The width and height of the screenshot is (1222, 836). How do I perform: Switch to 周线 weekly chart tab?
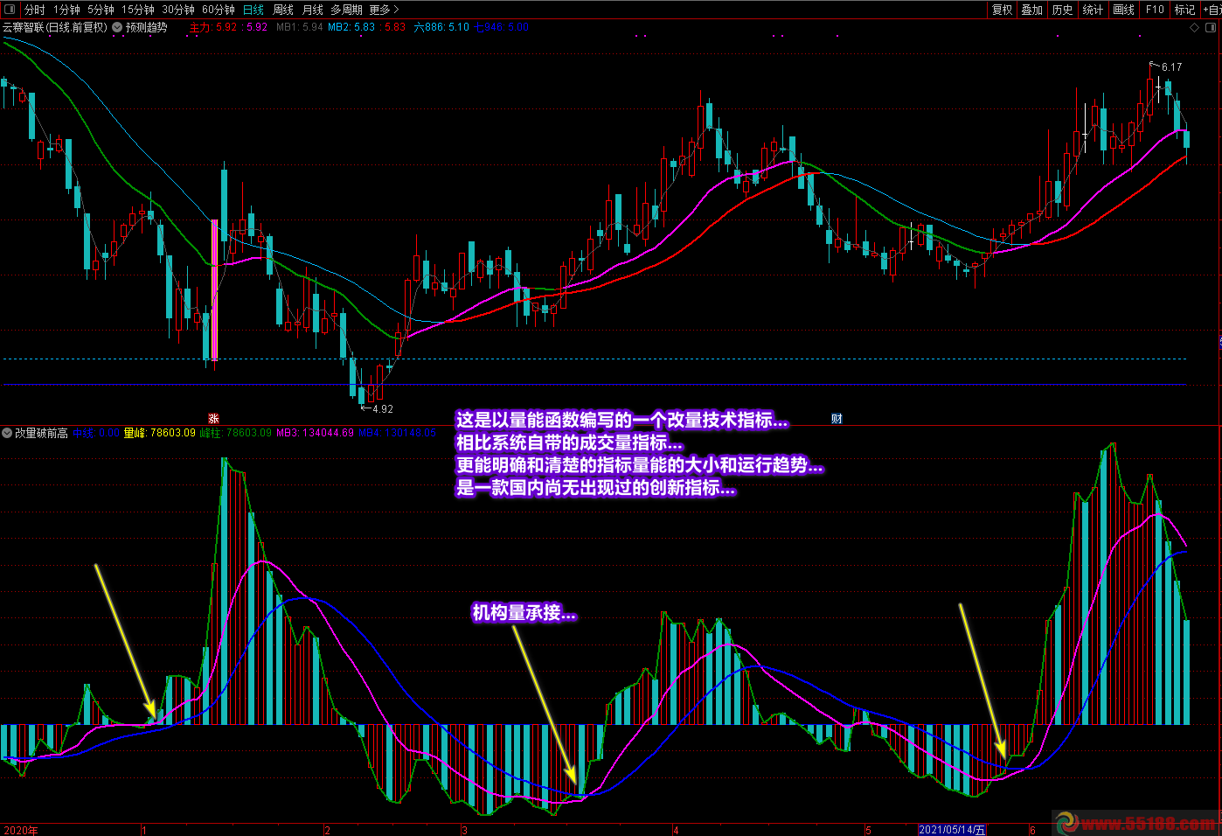pos(283,10)
